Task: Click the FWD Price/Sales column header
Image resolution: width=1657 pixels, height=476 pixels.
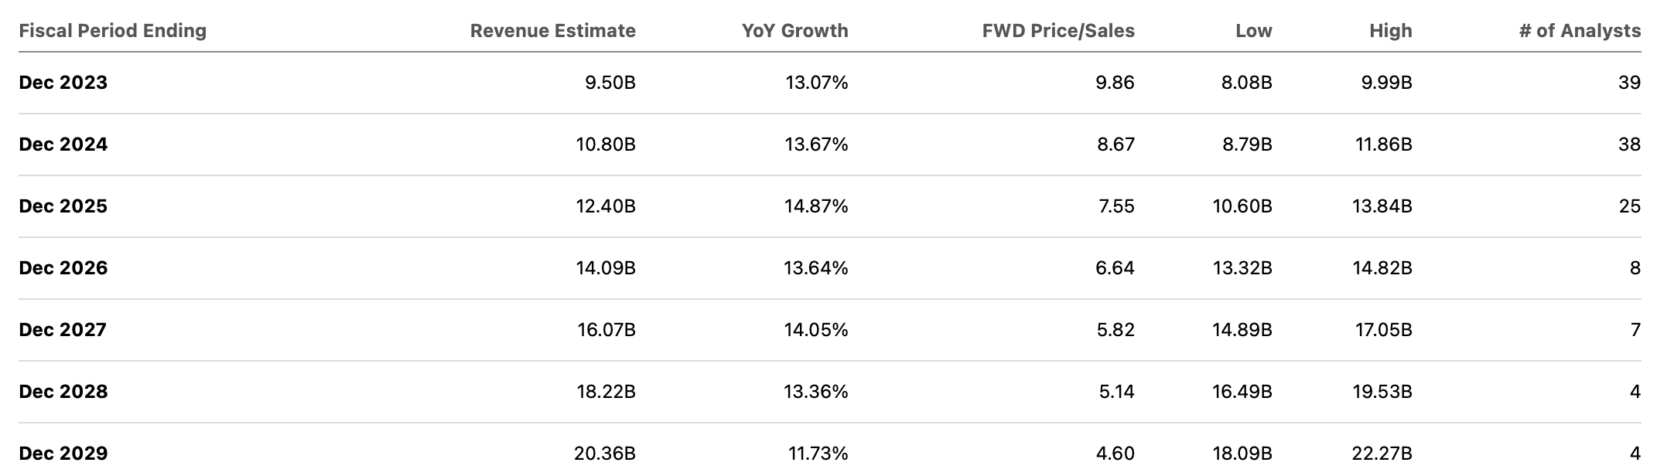Action: (x=1057, y=31)
